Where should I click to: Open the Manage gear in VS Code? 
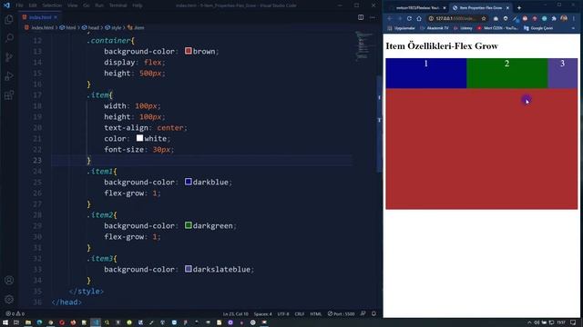tap(9, 299)
